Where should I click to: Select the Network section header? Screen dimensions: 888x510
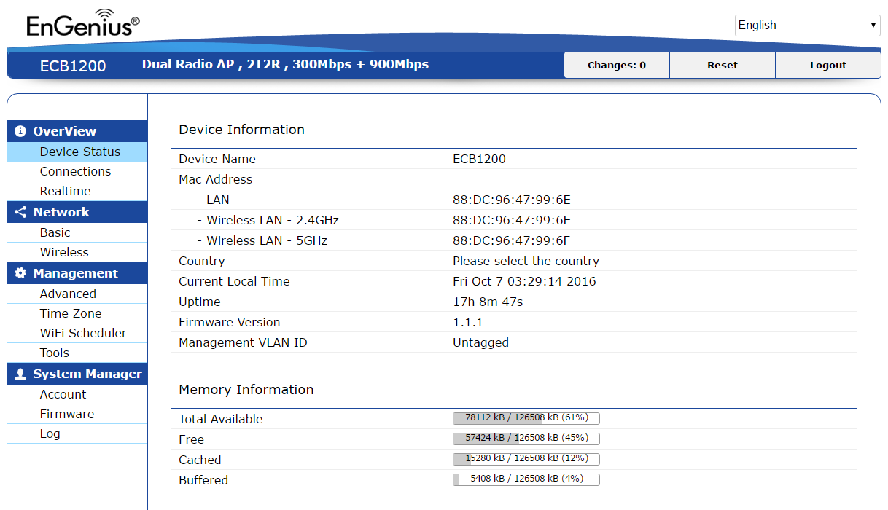[77, 212]
